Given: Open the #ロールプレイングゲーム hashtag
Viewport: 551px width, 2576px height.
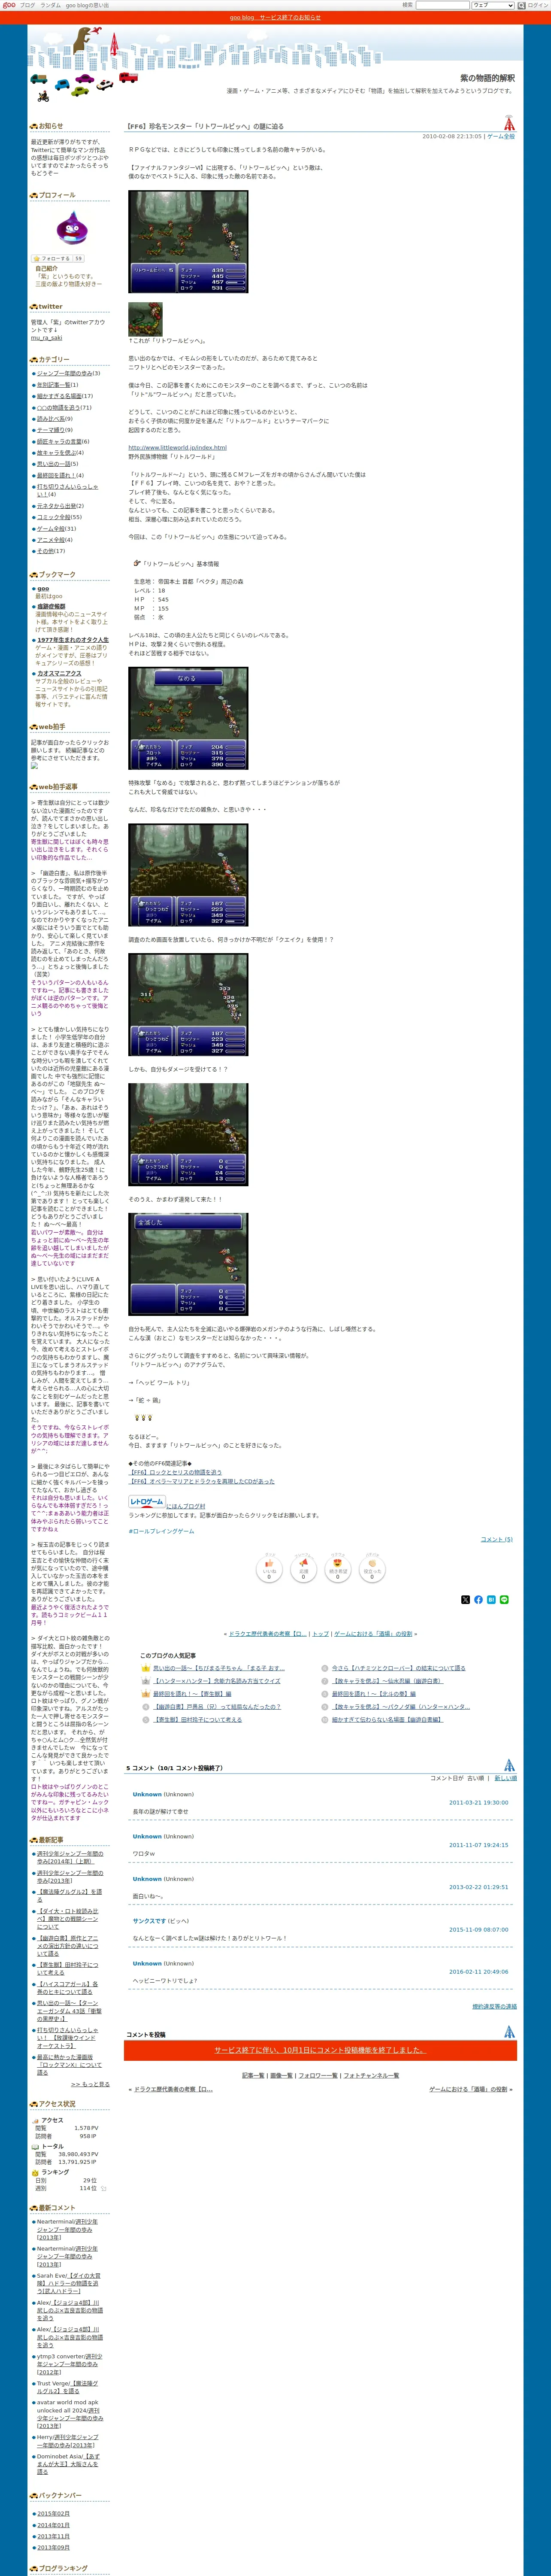Looking at the screenshot, I should [x=161, y=1531].
